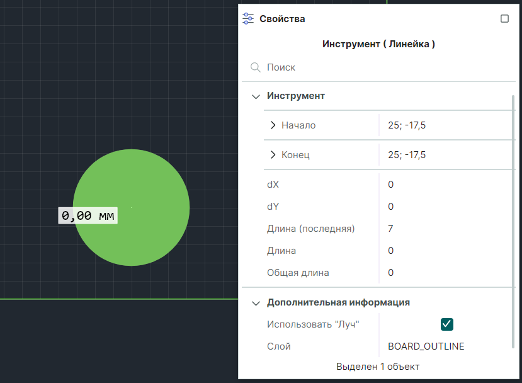Click the magnifier icon in the search box
The width and height of the screenshot is (522, 383).
[256, 67]
